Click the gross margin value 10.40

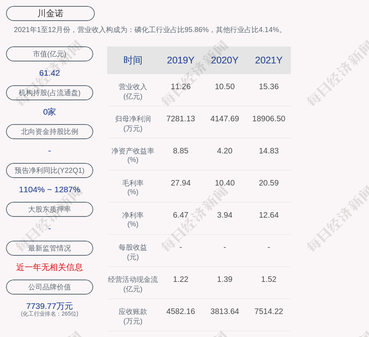(x=225, y=183)
